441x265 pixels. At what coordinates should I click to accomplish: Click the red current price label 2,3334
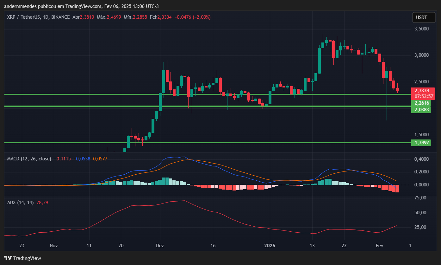tap(422, 91)
